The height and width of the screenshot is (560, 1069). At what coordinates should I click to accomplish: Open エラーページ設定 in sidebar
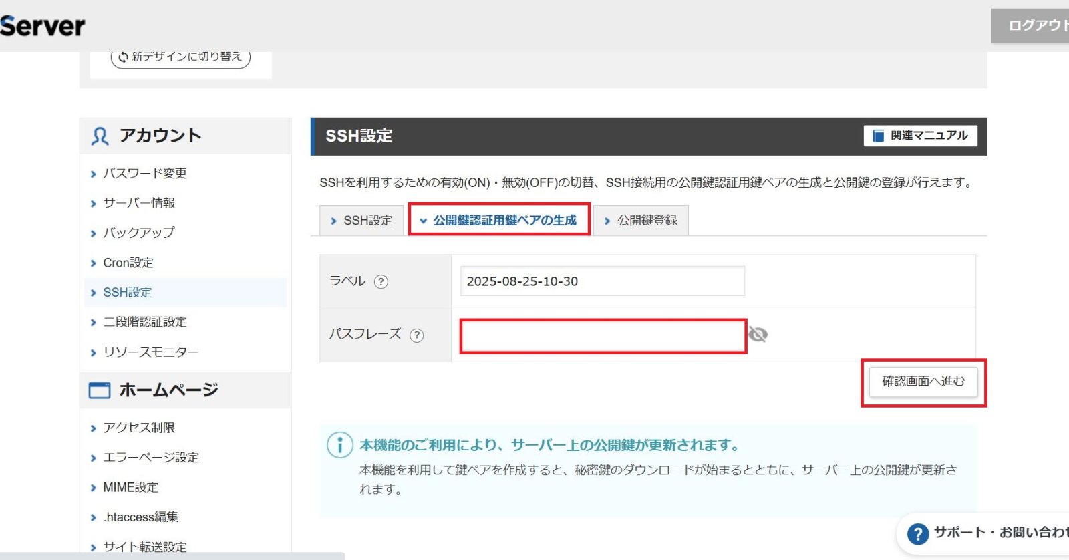151,458
